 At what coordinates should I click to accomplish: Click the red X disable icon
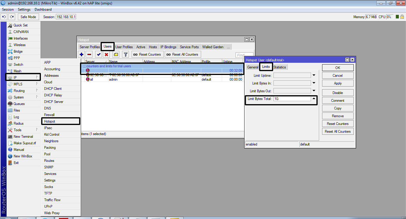click(x=106, y=54)
